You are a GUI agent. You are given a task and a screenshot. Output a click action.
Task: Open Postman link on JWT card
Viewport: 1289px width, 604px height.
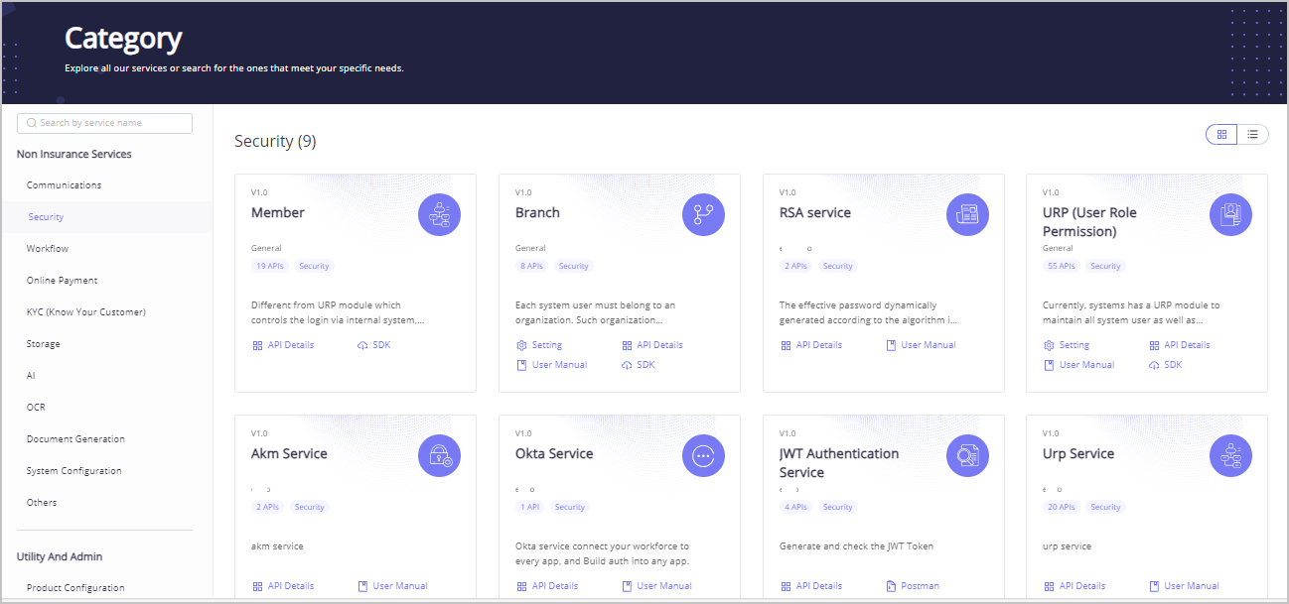click(913, 586)
